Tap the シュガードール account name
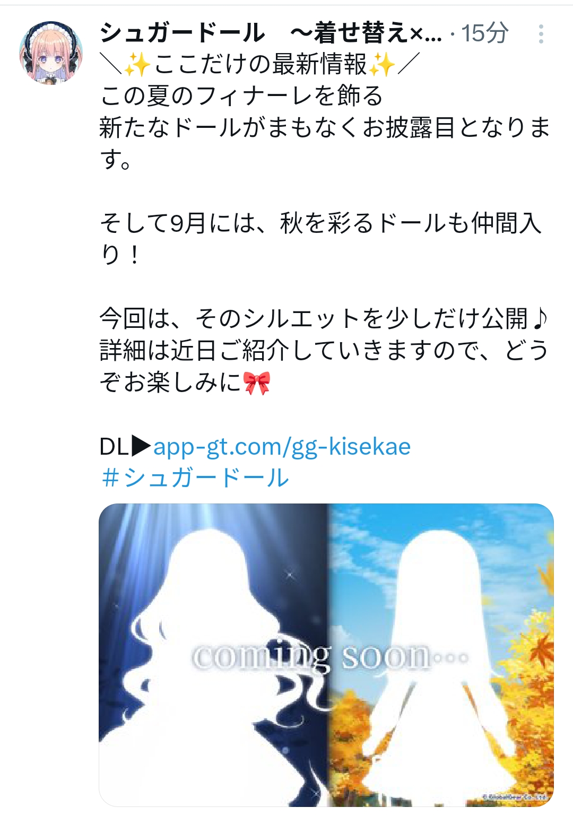This screenshot has height=816, width=573. [x=271, y=33]
